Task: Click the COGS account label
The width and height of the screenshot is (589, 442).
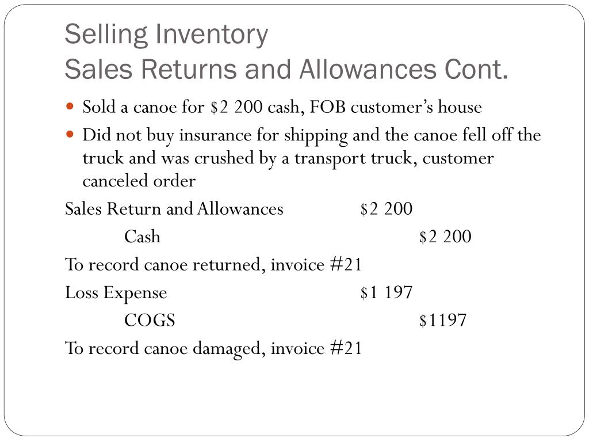Action: pos(150,321)
